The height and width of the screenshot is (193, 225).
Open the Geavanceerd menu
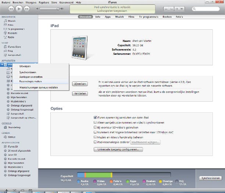[x=66, y=3]
